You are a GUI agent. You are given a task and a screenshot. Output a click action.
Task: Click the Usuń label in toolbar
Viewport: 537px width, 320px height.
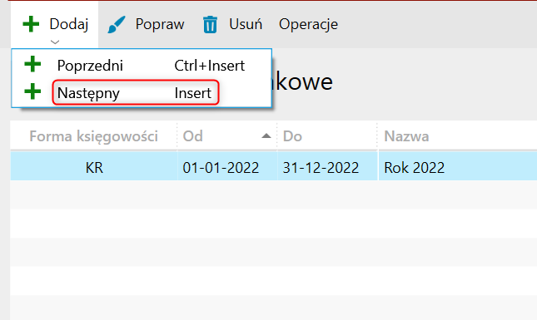(x=246, y=24)
